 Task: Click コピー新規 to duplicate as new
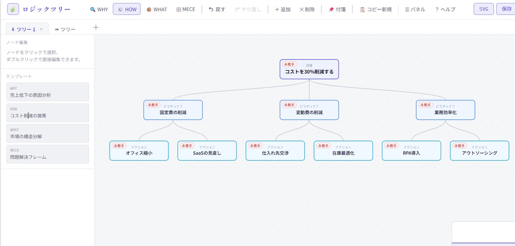point(376,9)
